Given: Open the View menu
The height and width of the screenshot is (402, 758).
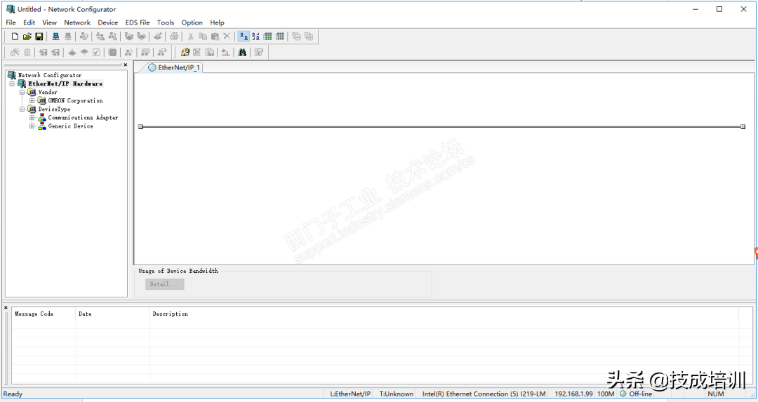Looking at the screenshot, I should tap(49, 22).
